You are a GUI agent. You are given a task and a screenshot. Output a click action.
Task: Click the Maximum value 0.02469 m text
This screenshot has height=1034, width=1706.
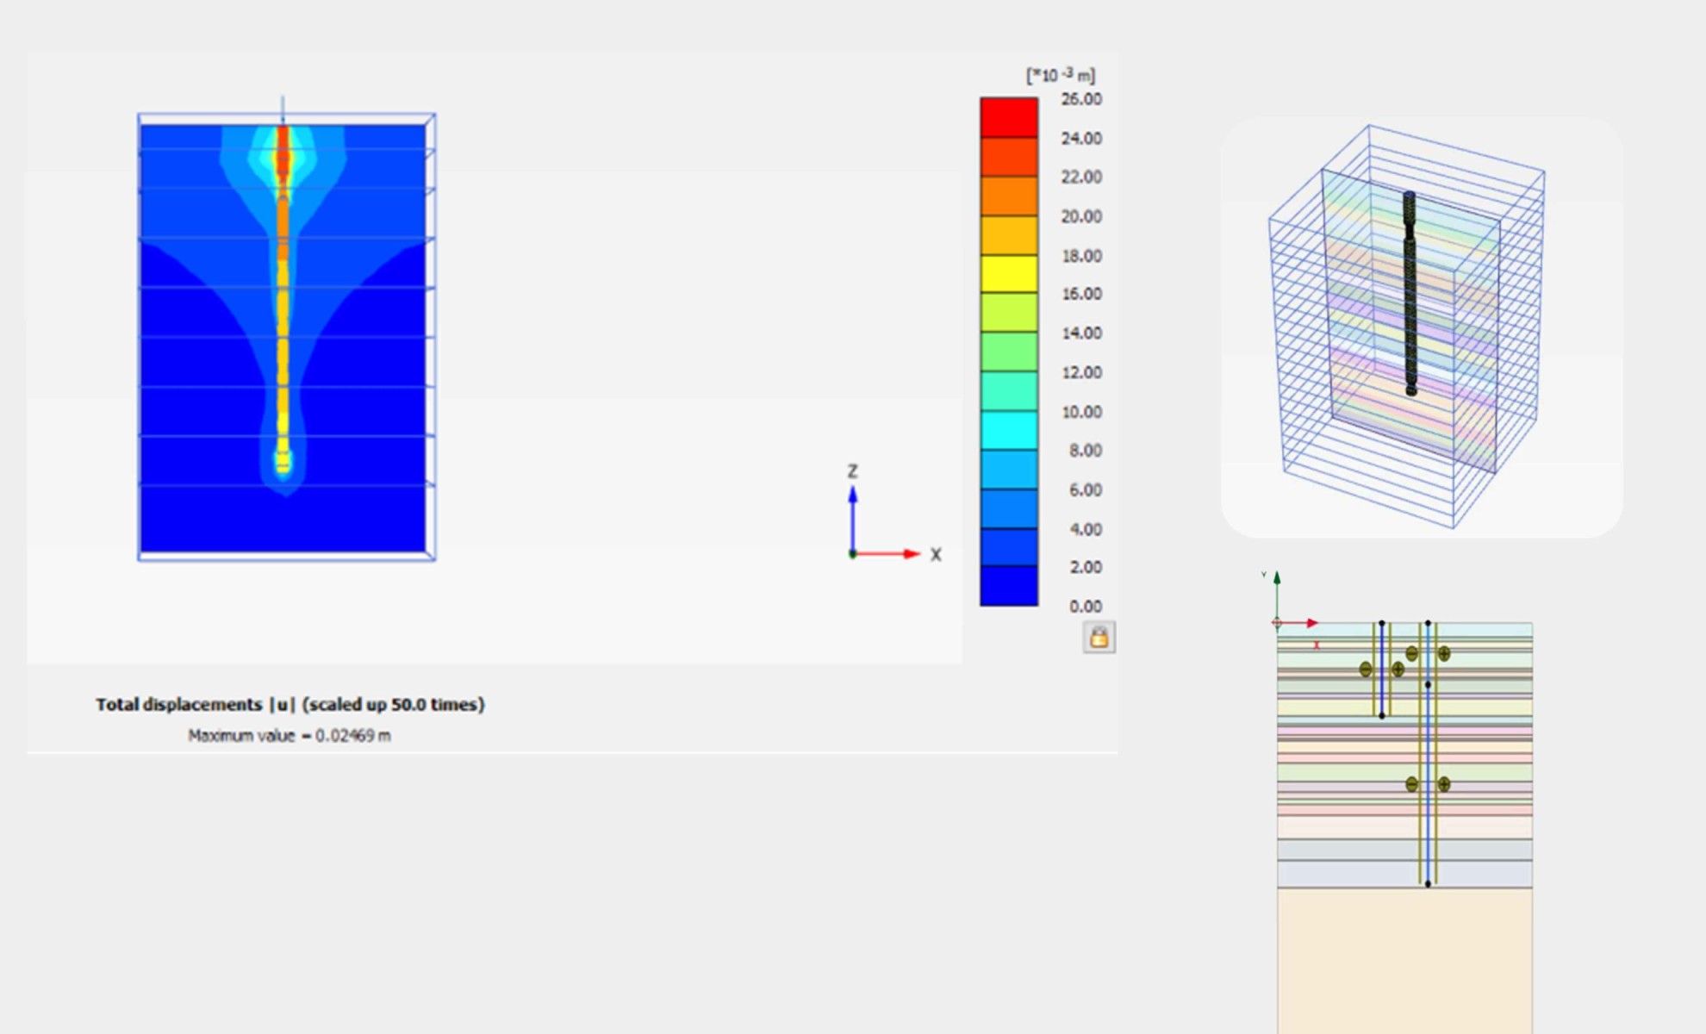pos(290,736)
